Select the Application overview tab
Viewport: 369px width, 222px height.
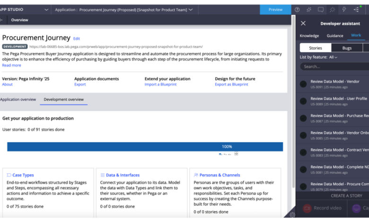coord(18,100)
